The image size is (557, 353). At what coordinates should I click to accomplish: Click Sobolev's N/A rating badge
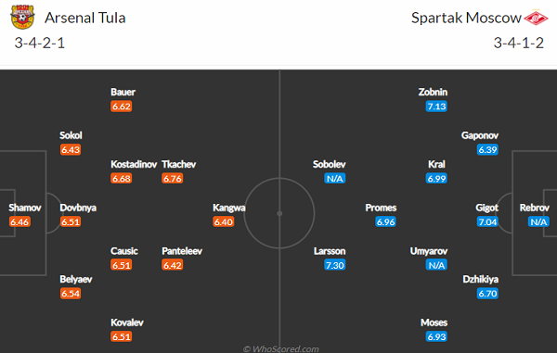click(x=334, y=178)
